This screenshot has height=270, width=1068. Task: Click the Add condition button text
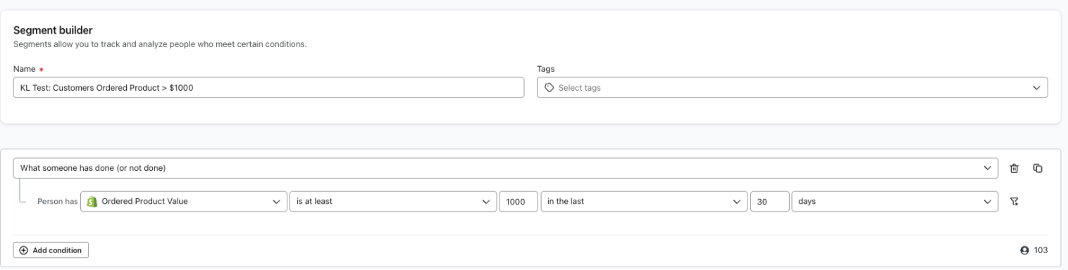(x=56, y=250)
